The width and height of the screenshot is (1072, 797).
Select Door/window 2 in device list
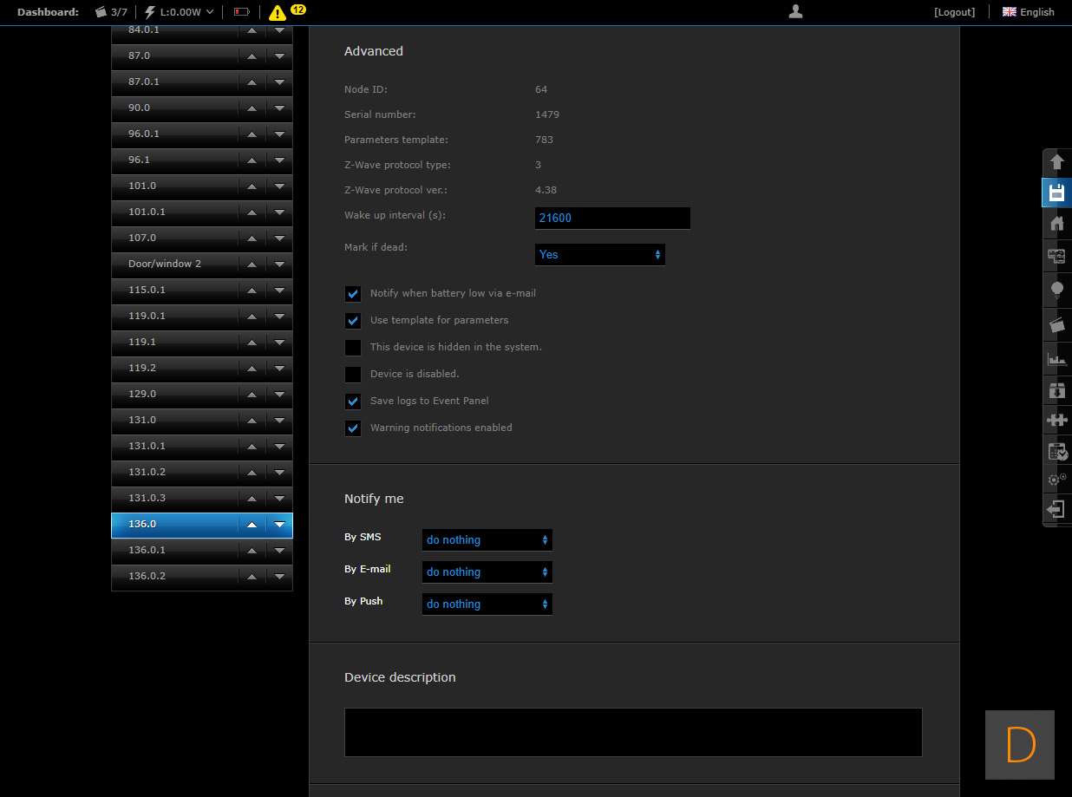pos(173,264)
